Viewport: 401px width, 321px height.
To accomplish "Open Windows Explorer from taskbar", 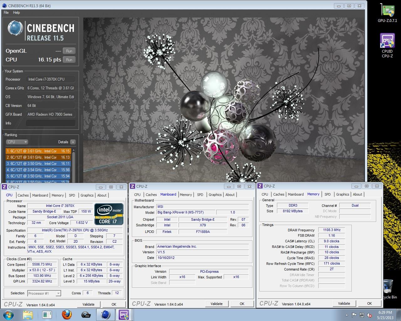I will (28, 314).
